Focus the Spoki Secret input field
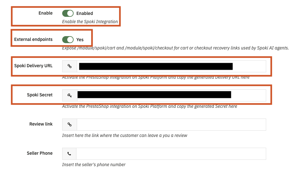This screenshot has height=175, width=296. [171, 95]
